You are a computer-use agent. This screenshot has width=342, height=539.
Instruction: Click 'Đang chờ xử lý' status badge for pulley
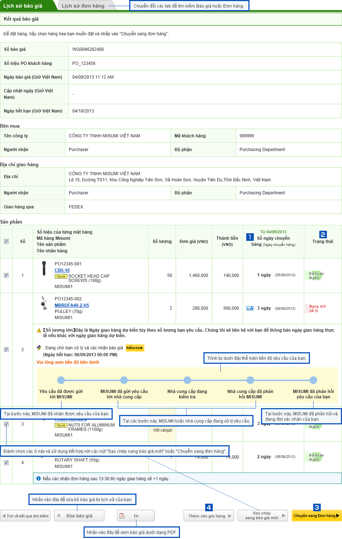[x=316, y=309]
